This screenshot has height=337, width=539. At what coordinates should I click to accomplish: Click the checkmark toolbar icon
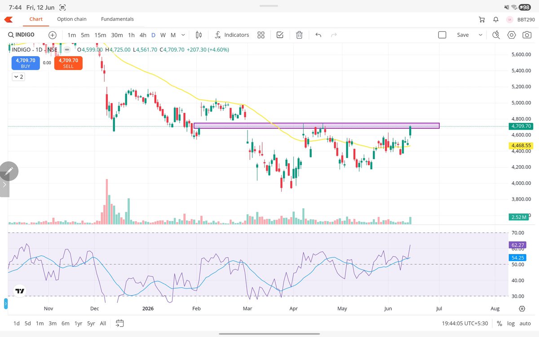pos(280,35)
